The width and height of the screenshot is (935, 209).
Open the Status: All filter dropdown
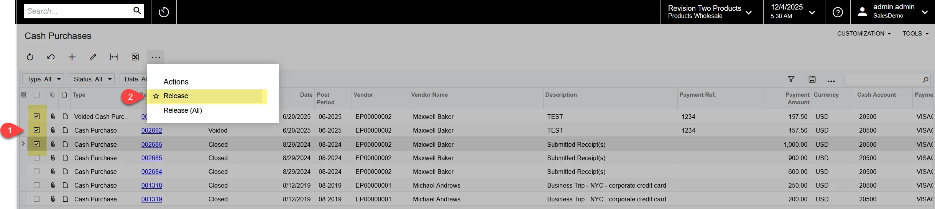pyautogui.click(x=92, y=79)
